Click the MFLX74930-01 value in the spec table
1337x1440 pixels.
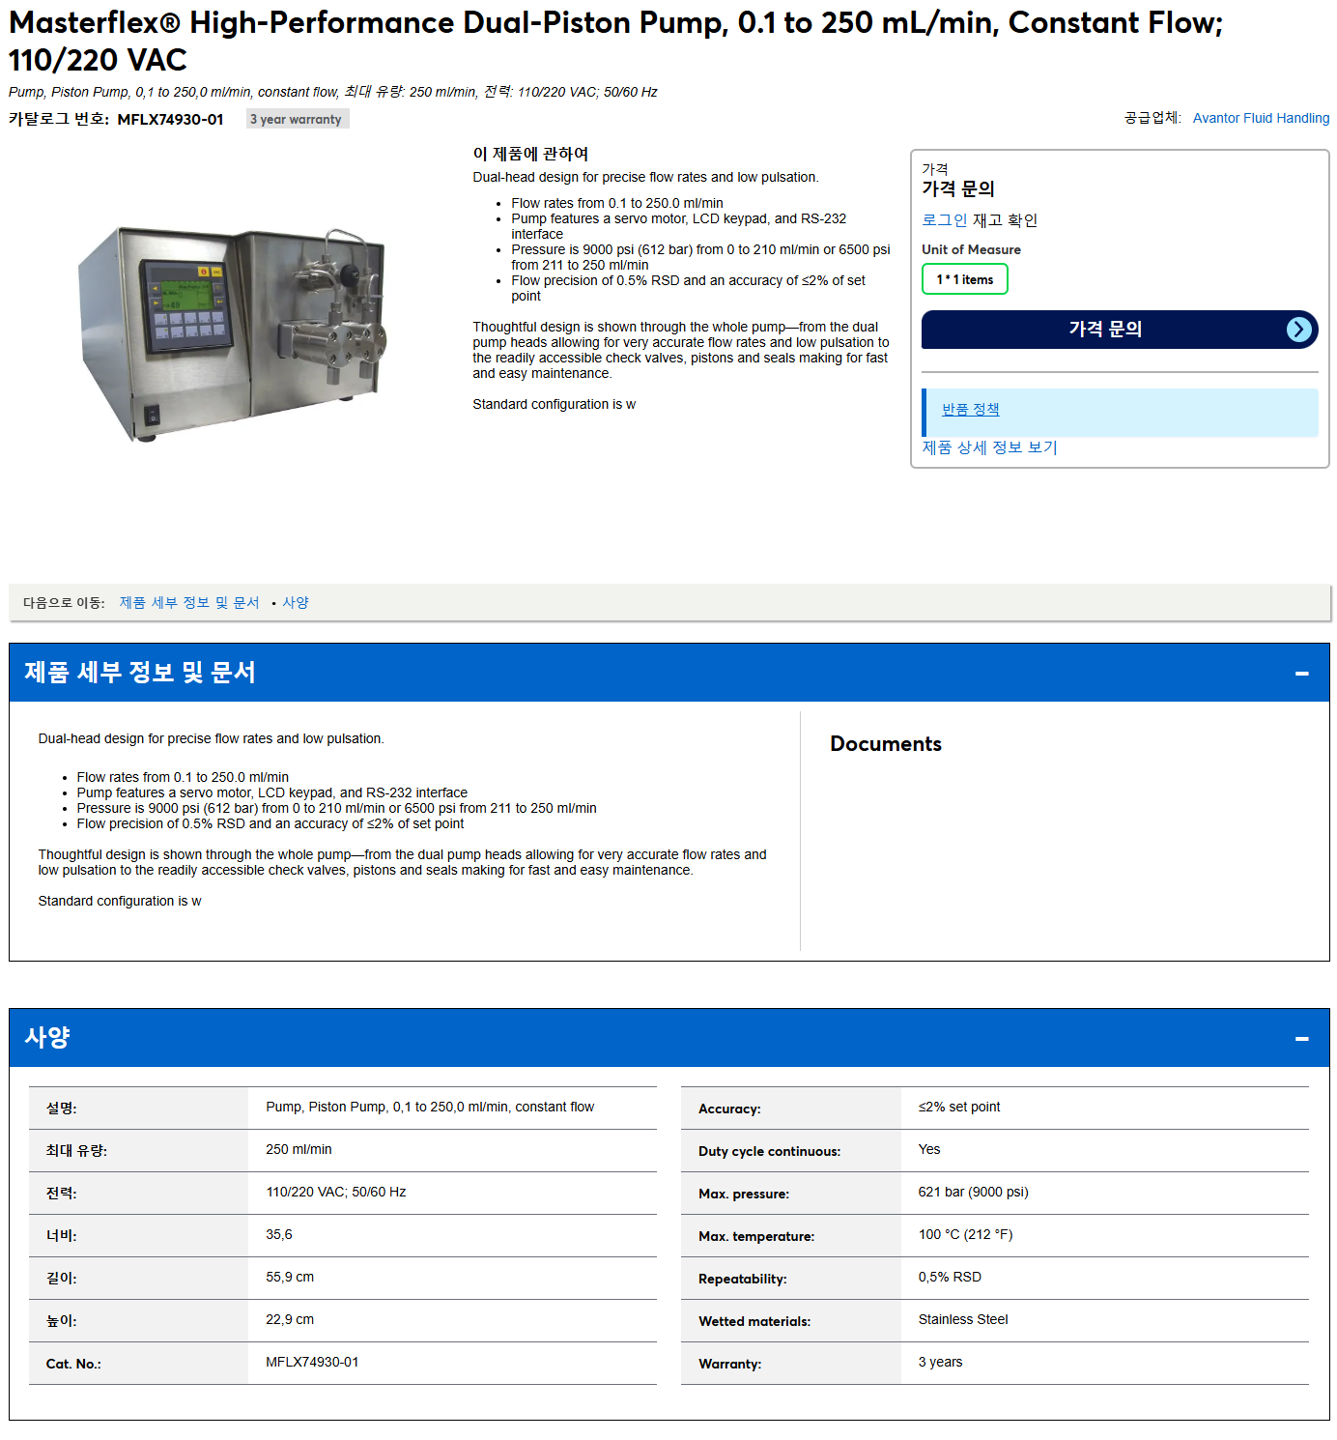pos(312,1362)
